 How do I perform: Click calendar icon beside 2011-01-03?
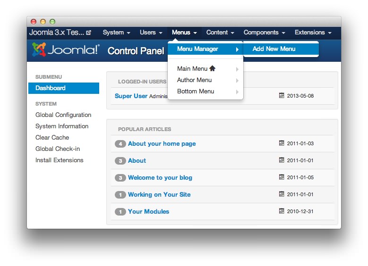[282, 143]
